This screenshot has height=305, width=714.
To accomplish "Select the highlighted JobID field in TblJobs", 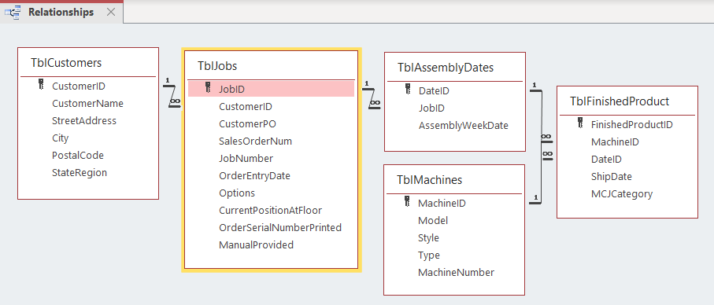I will (272, 89).
